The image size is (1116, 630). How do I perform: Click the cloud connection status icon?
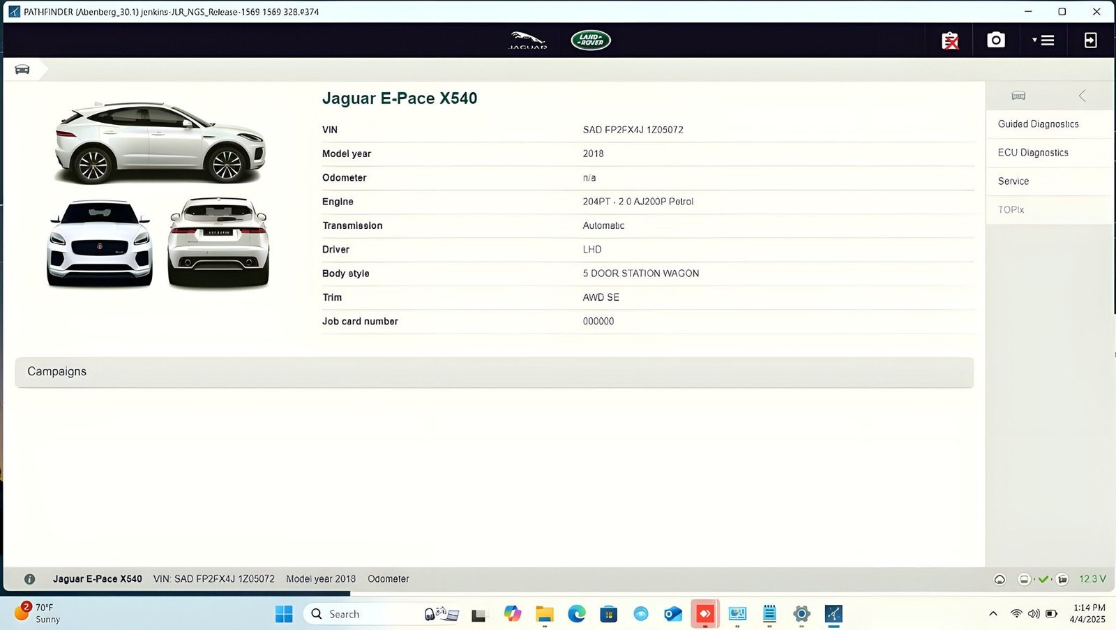(x=1000, y=579)
